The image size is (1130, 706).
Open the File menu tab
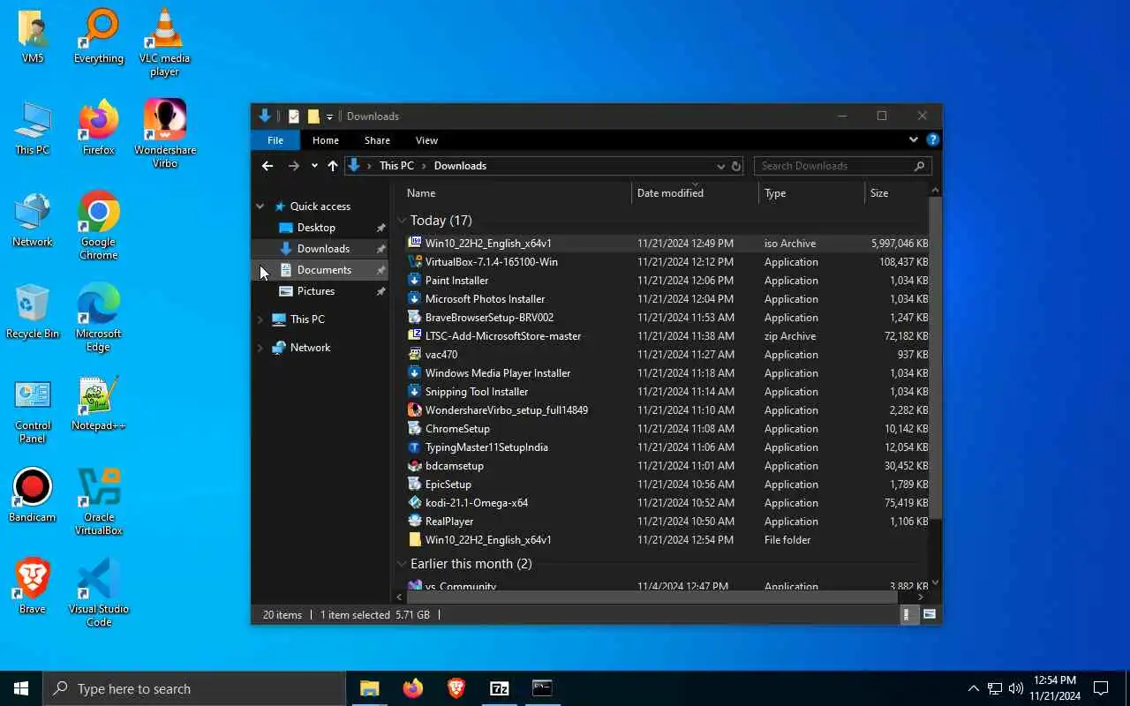(275, 140)
